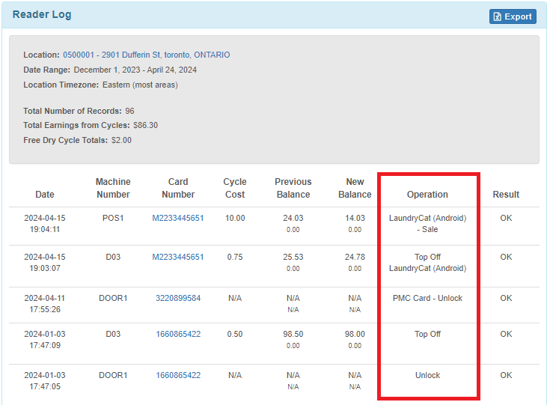Sort by the Date column header
The image size is (547, 405).
pyautogui.click(x=45, y=194)
